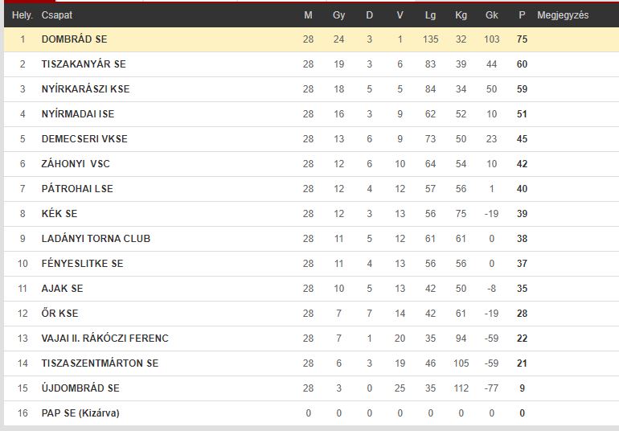Open KÉK SE team entry

[x=59, y=213]
